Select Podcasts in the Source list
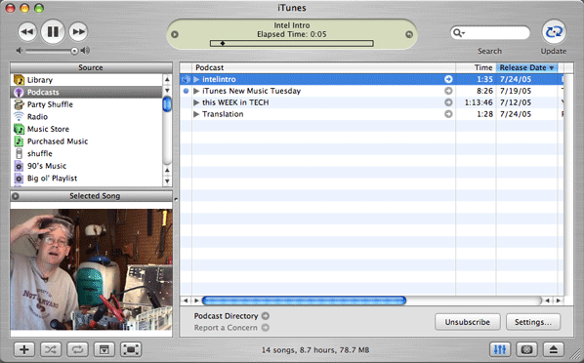 [86, 92]
